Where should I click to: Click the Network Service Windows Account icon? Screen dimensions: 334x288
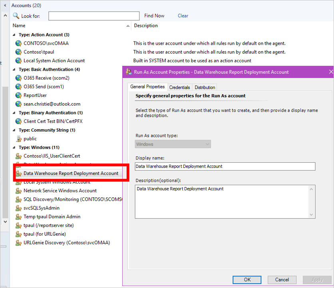(19, 191)
